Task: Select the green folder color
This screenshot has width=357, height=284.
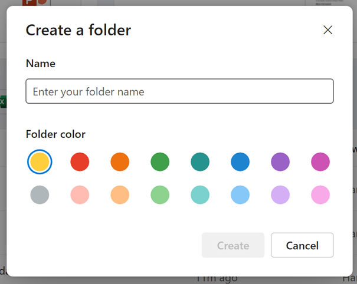Action: coord(160,161)
